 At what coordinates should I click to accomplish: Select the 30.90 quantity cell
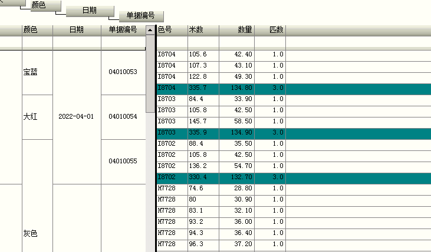click(x=237, y=200)
